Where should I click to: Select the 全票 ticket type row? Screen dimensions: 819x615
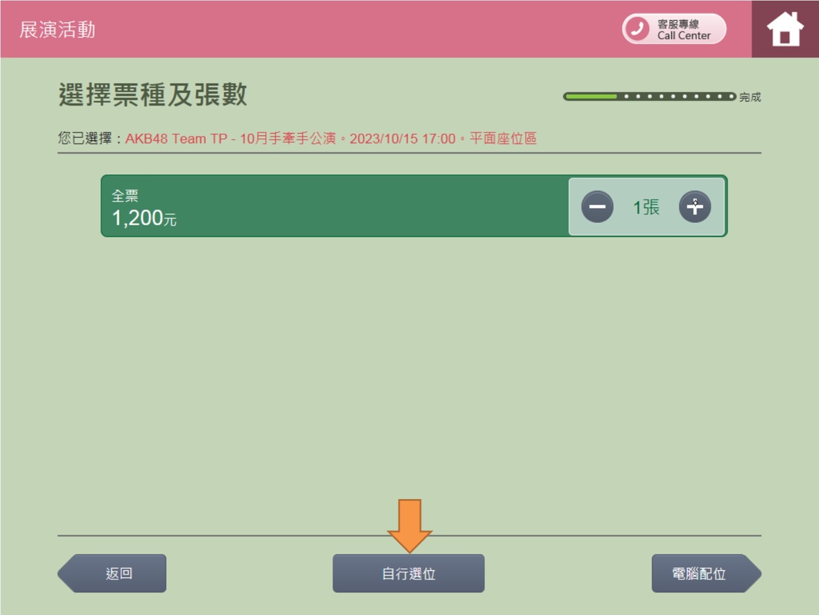pyautogui.click(x=414, y=206)
